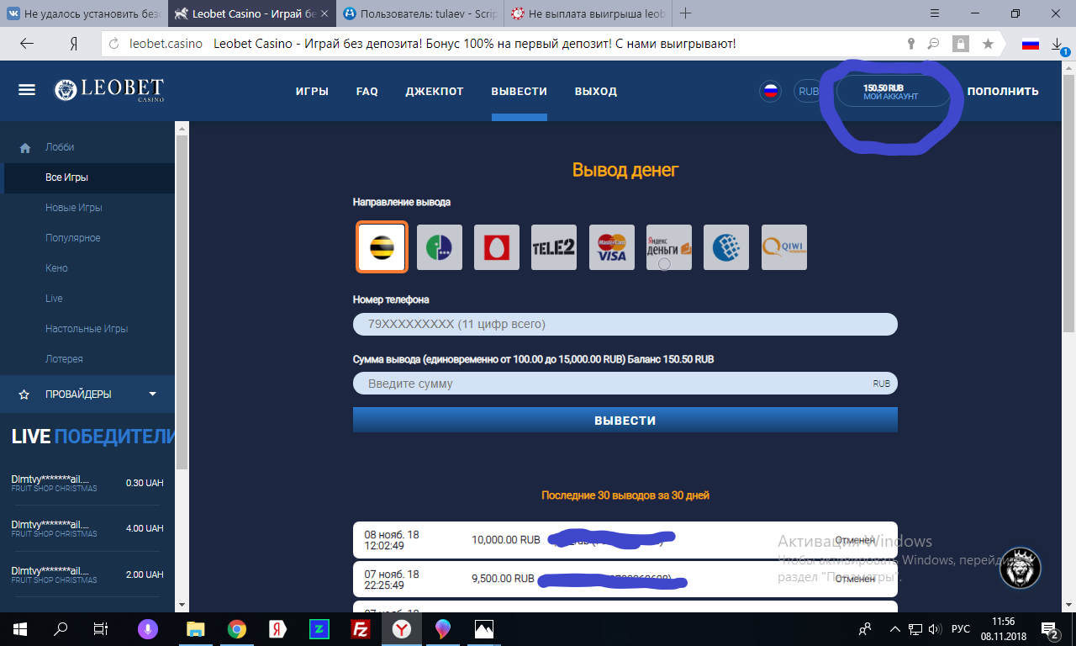
Task: Focus the Номер телефона input field
Action: click(625, 324)
